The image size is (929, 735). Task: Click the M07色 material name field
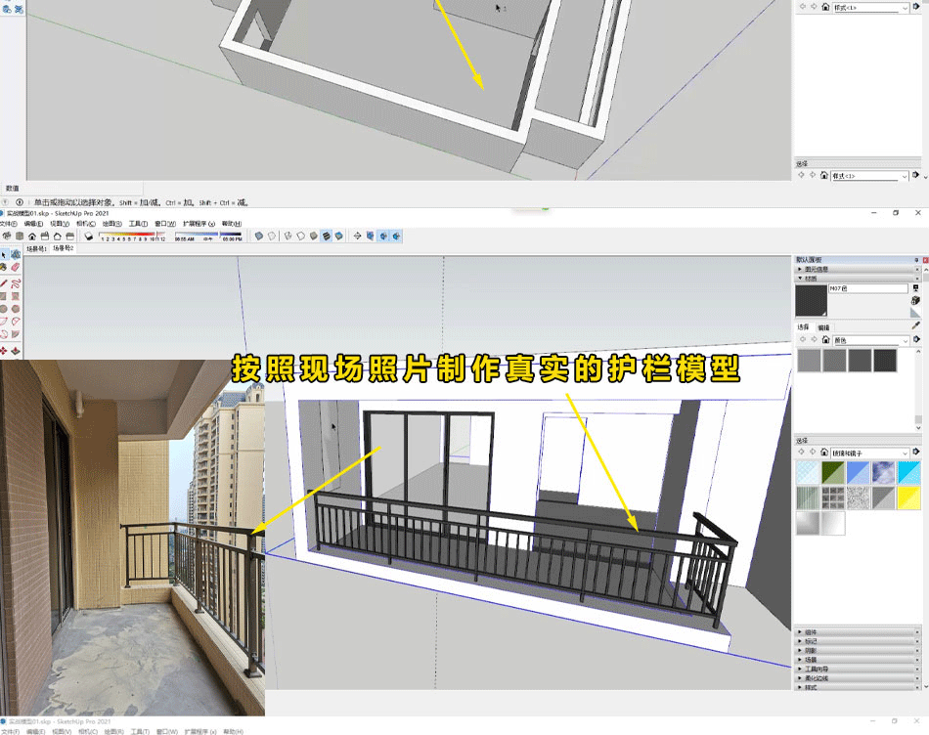(x=867, y=288)
